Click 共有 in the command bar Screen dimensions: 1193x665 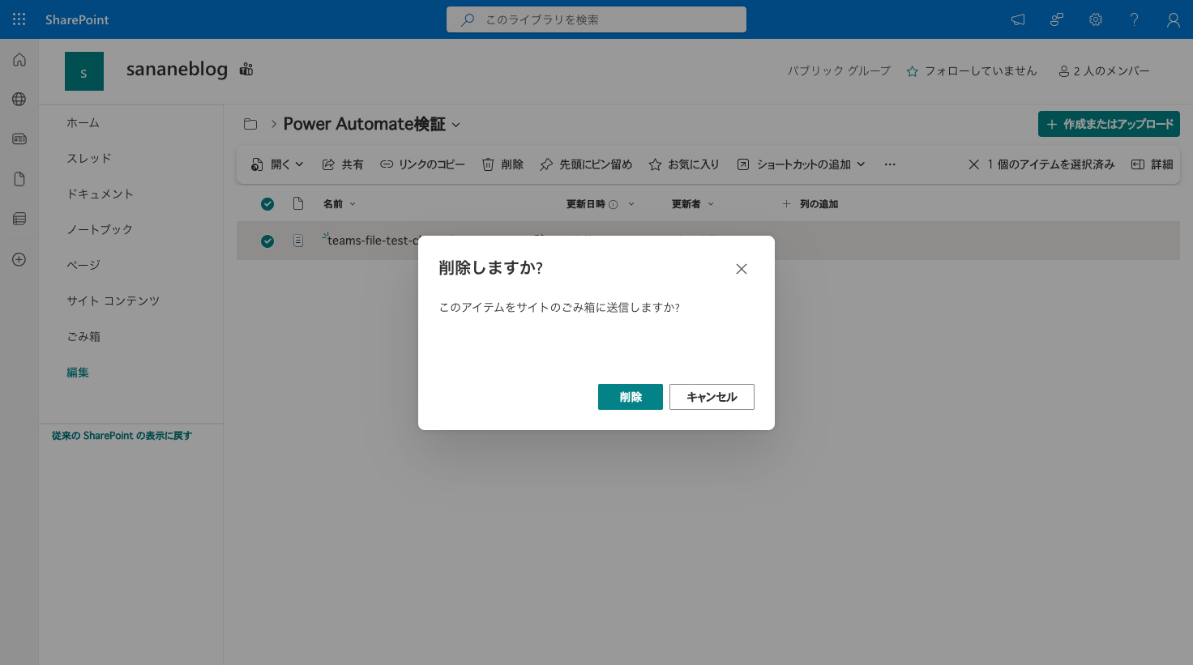click(343, 164)
